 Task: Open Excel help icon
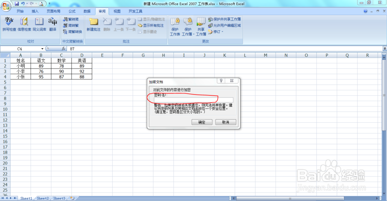366,11
